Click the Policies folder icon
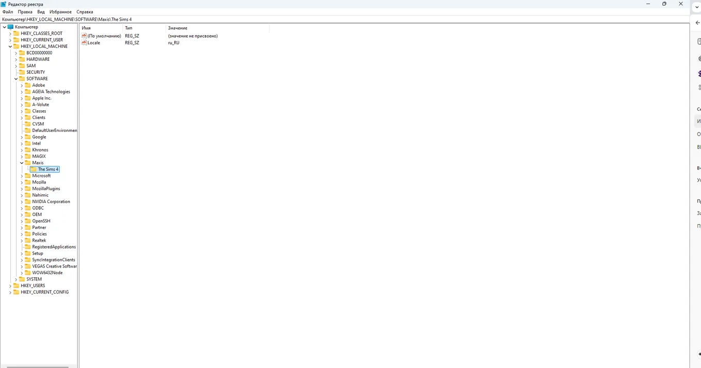The image size is (701, 368). click(x=27, y=233)
